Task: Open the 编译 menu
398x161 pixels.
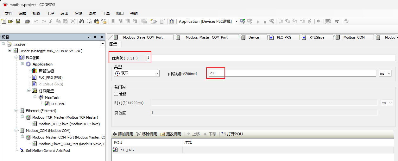Action: (64, 13)
